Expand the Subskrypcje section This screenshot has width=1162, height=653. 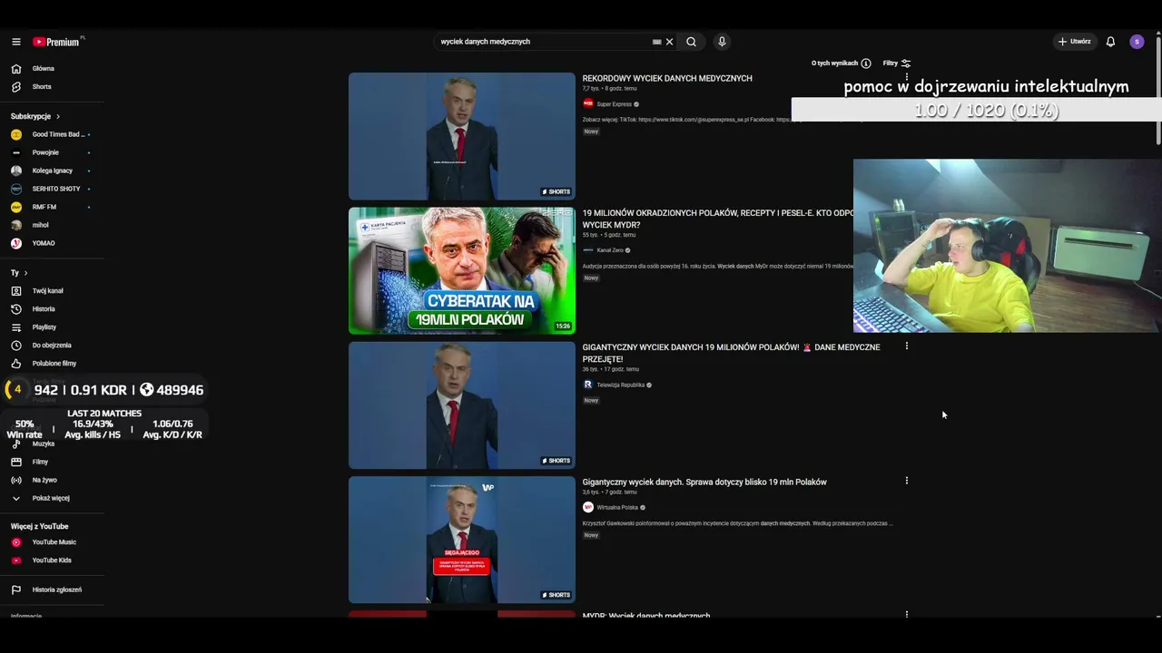tap(35, 116)
